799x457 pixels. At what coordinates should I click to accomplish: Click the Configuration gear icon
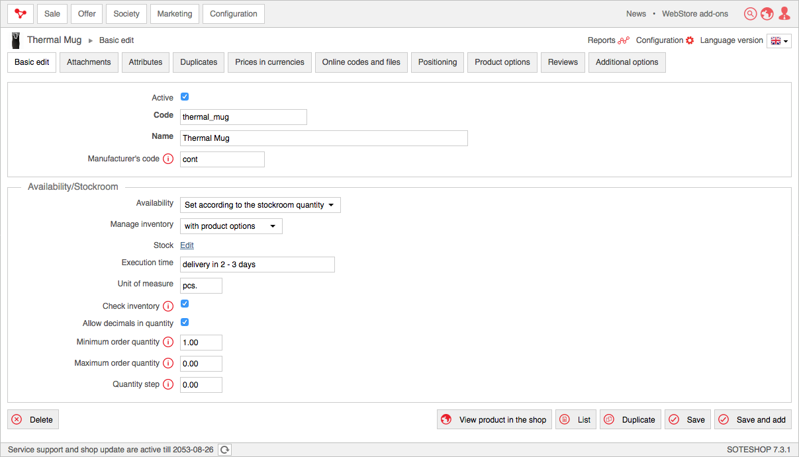tap(690, 40)
